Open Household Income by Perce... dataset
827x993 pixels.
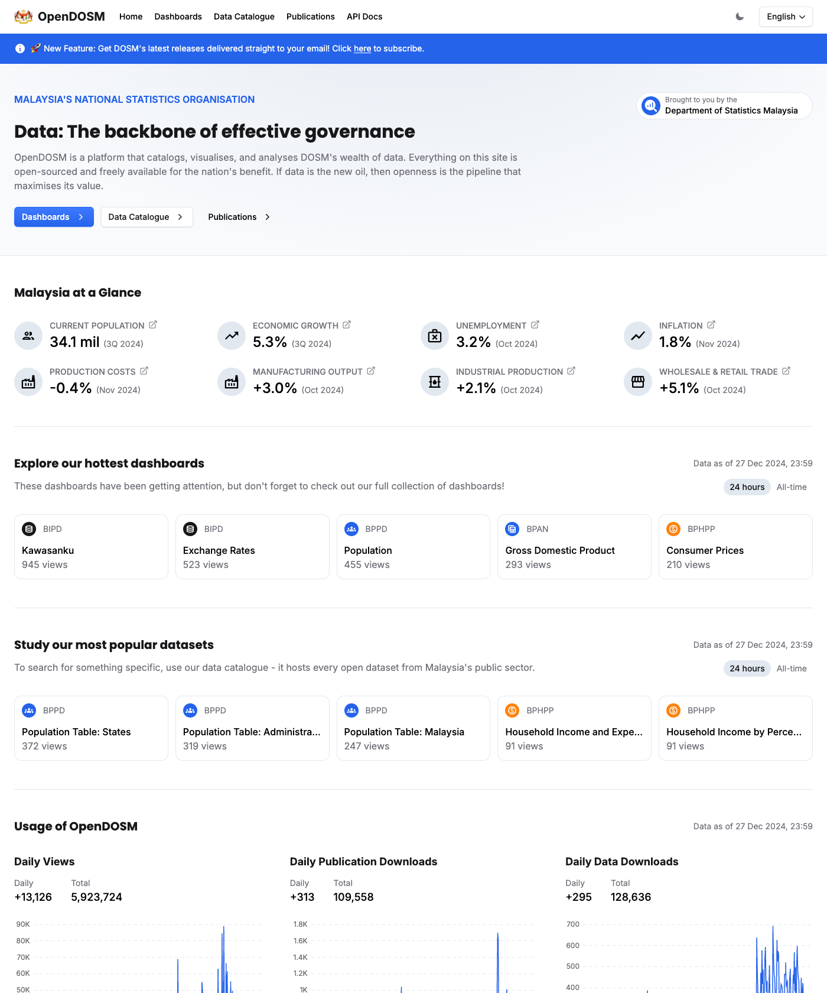pos(735,728)
